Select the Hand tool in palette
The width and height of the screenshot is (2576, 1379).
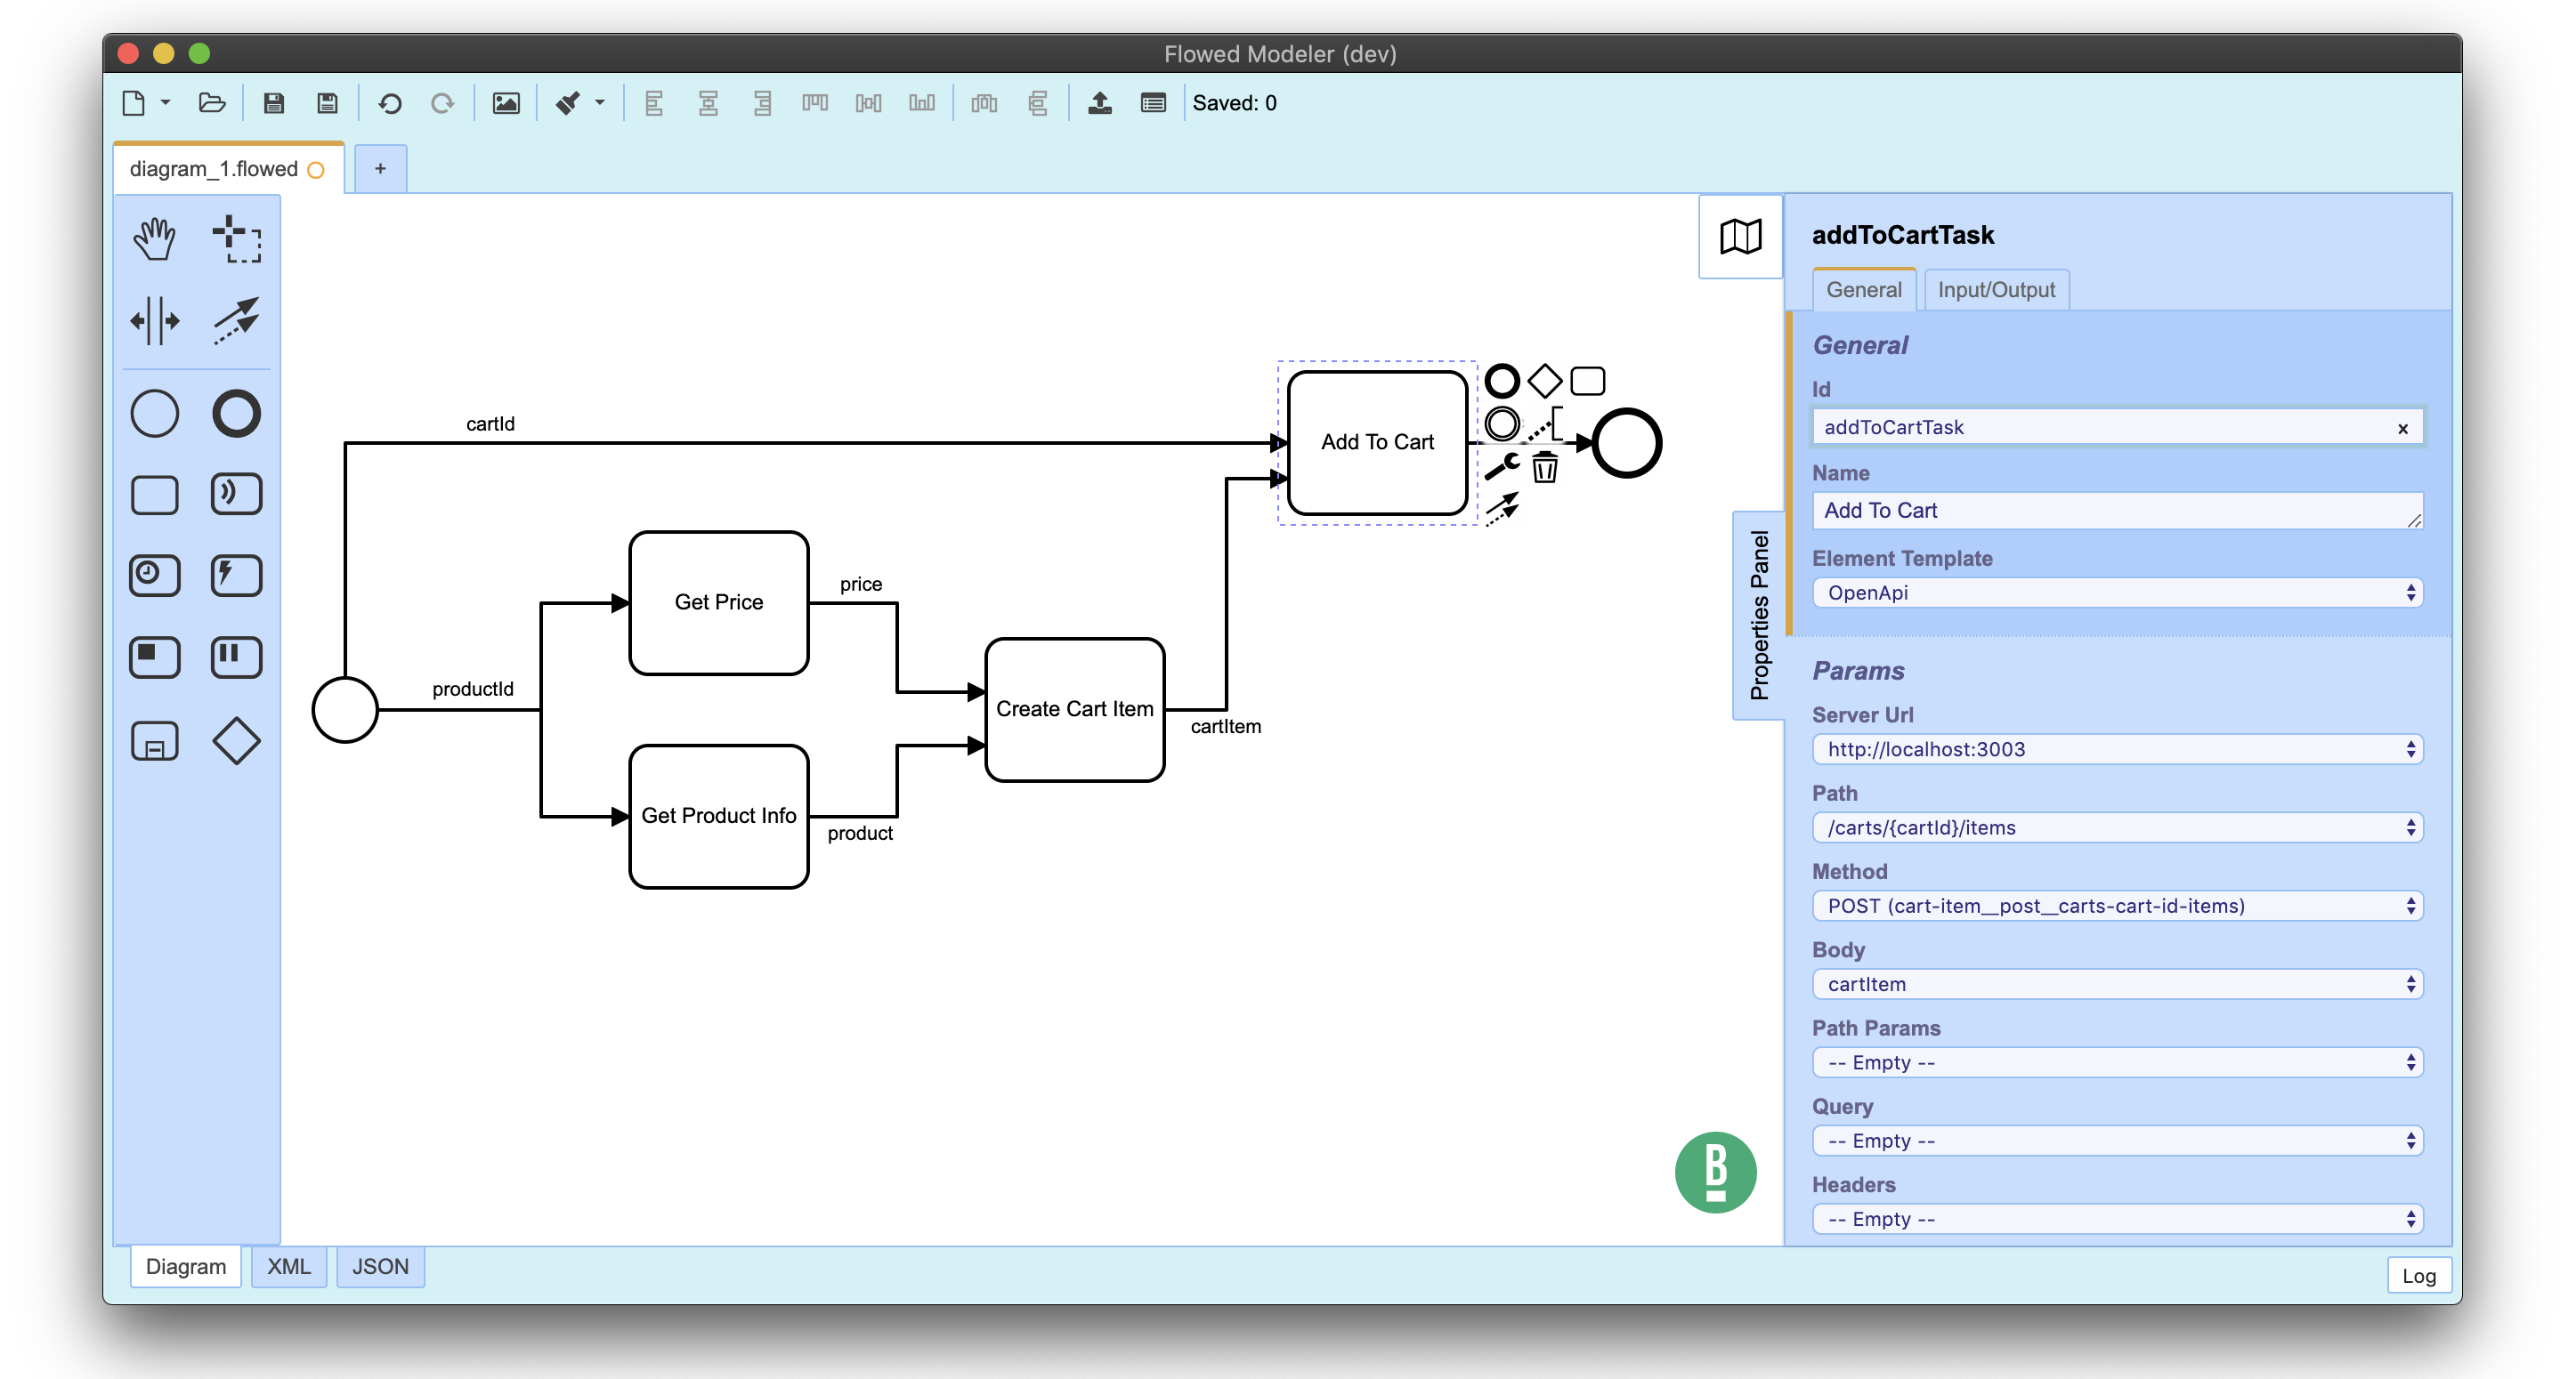point(155,238)
